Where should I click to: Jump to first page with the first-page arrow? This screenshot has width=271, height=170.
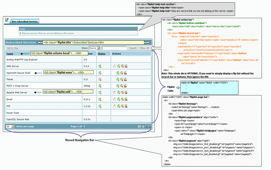[139, 126]
